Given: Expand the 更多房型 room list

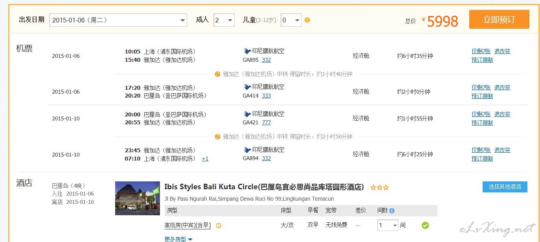Looking at the screenshot, I should click(178, 239).
